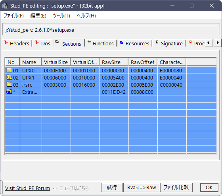Click RawOffset value 00008C00

pos(142,92)
